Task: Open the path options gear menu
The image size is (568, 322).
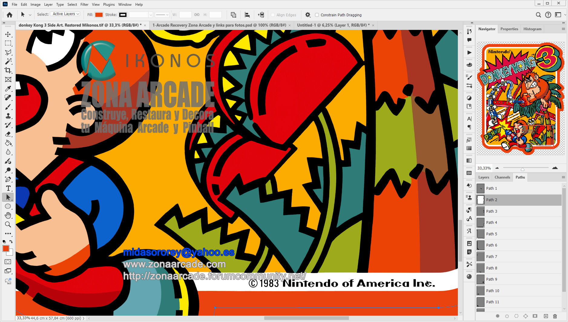Action: [x=308, y=15]
